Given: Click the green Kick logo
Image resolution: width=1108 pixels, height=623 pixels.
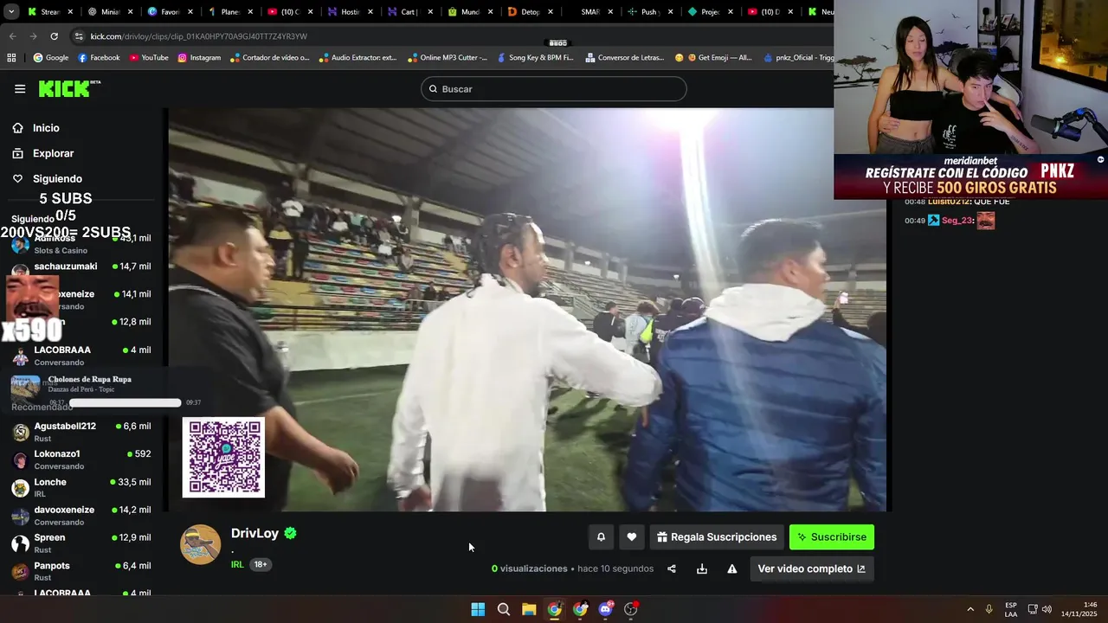Looking at the screenshot, I should pos(69,88).
